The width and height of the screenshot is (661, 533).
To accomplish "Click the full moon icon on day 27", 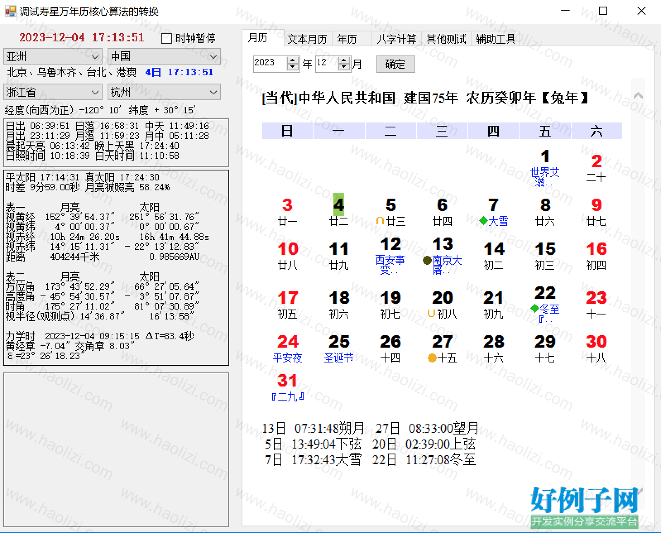I will (x=432, y=358).
